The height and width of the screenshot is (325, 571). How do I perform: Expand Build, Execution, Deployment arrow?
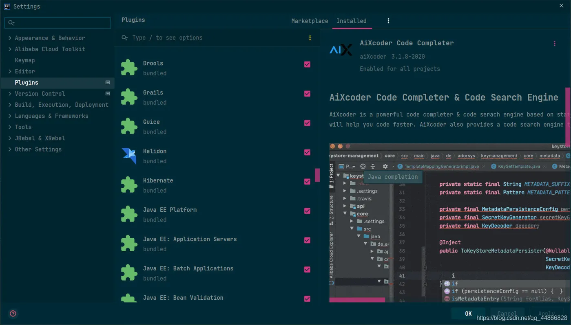(x=10, y=105)
